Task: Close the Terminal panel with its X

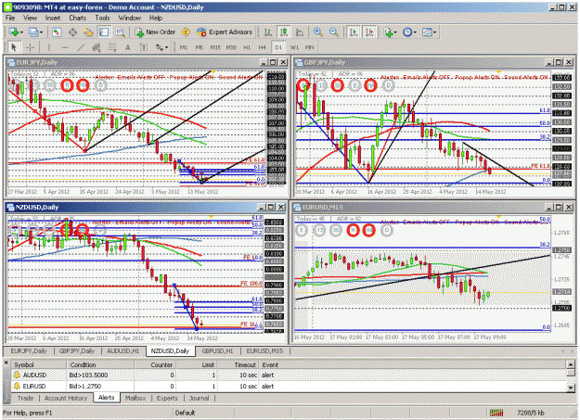Action: (x=6, y=363)
